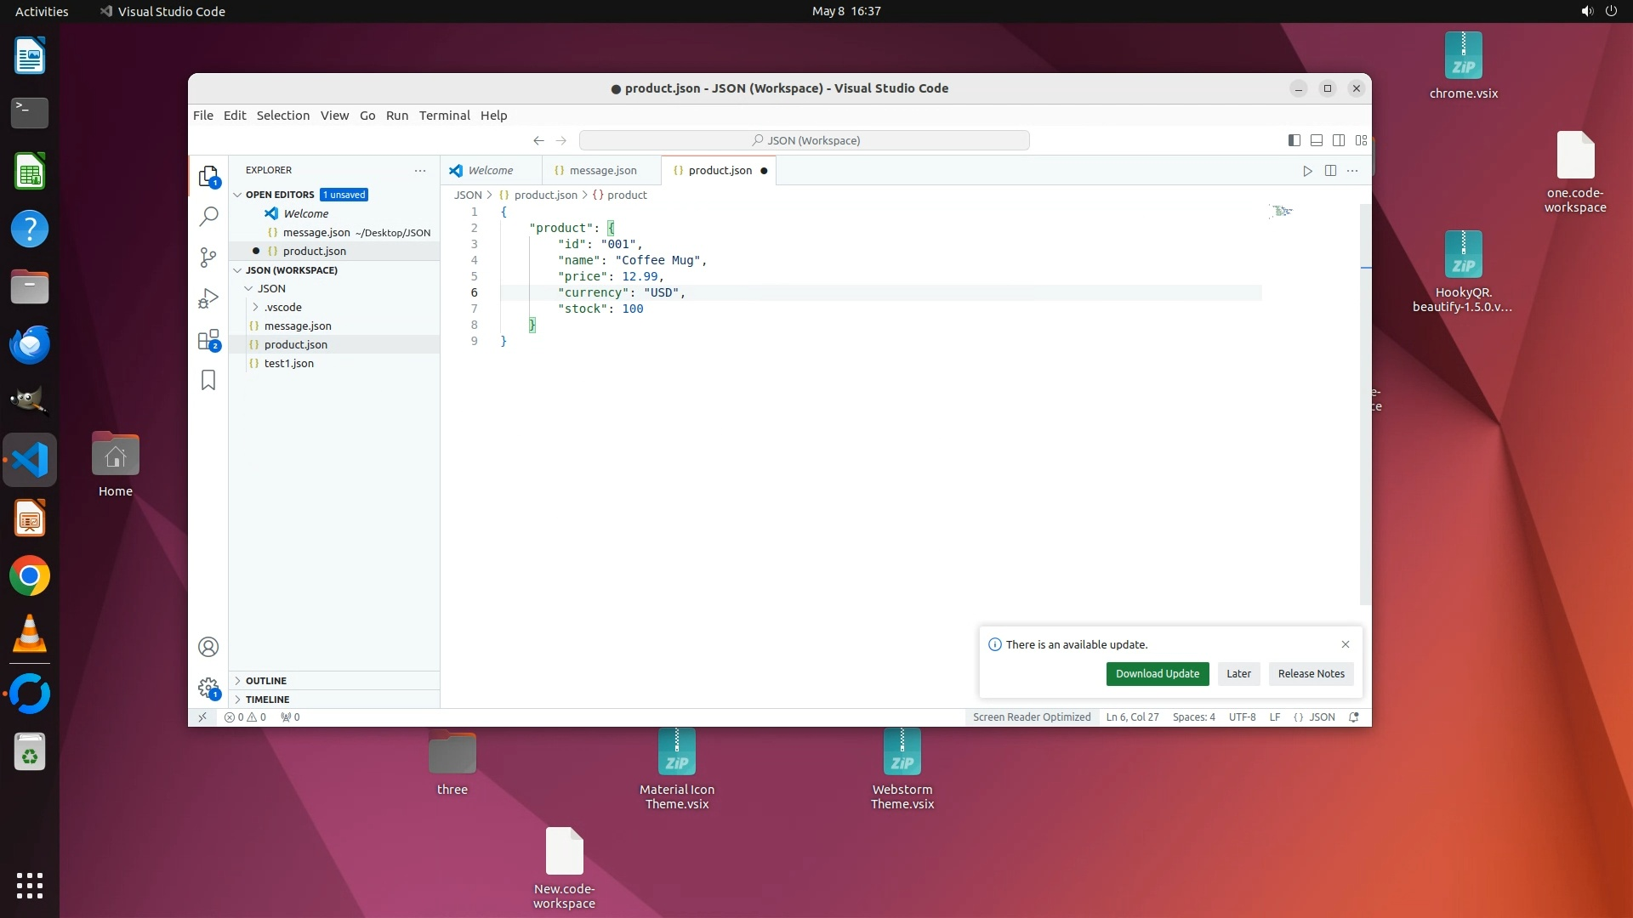Image resolution: width=1633 pixels, height=918 pixels.
Task: Split the editor to the right
Action: click(x=1330, y=171)
